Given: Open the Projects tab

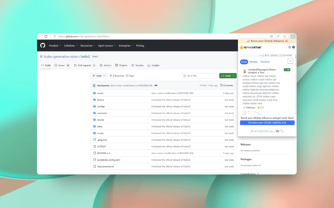Looking at the screenshot, I should coord(121,65).
